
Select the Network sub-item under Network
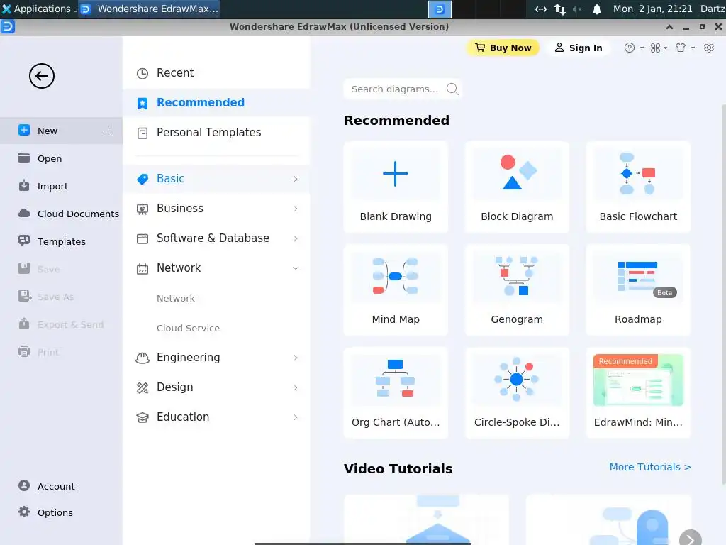tap(176, 299)
